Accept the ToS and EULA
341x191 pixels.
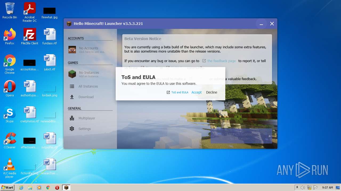pyautogui.click(x=196, y=92)
